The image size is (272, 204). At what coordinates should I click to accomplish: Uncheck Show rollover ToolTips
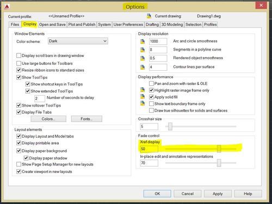[x=18, y=106]
